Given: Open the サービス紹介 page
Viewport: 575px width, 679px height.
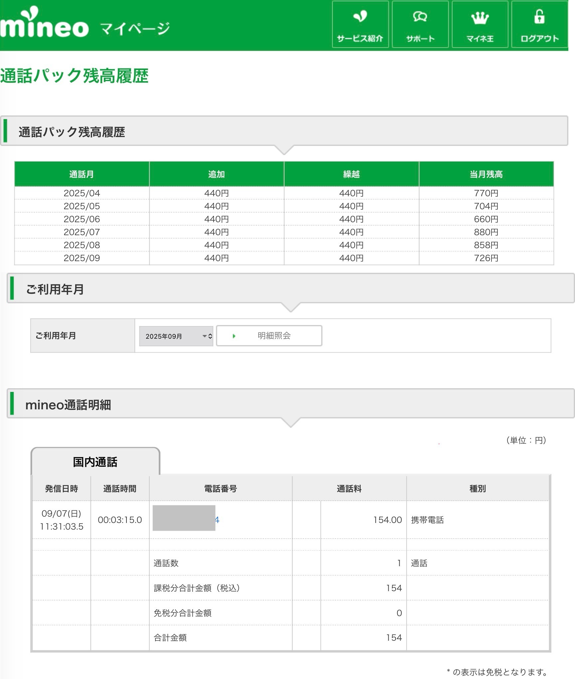Looking at the screenshot, I should [360, 24].
